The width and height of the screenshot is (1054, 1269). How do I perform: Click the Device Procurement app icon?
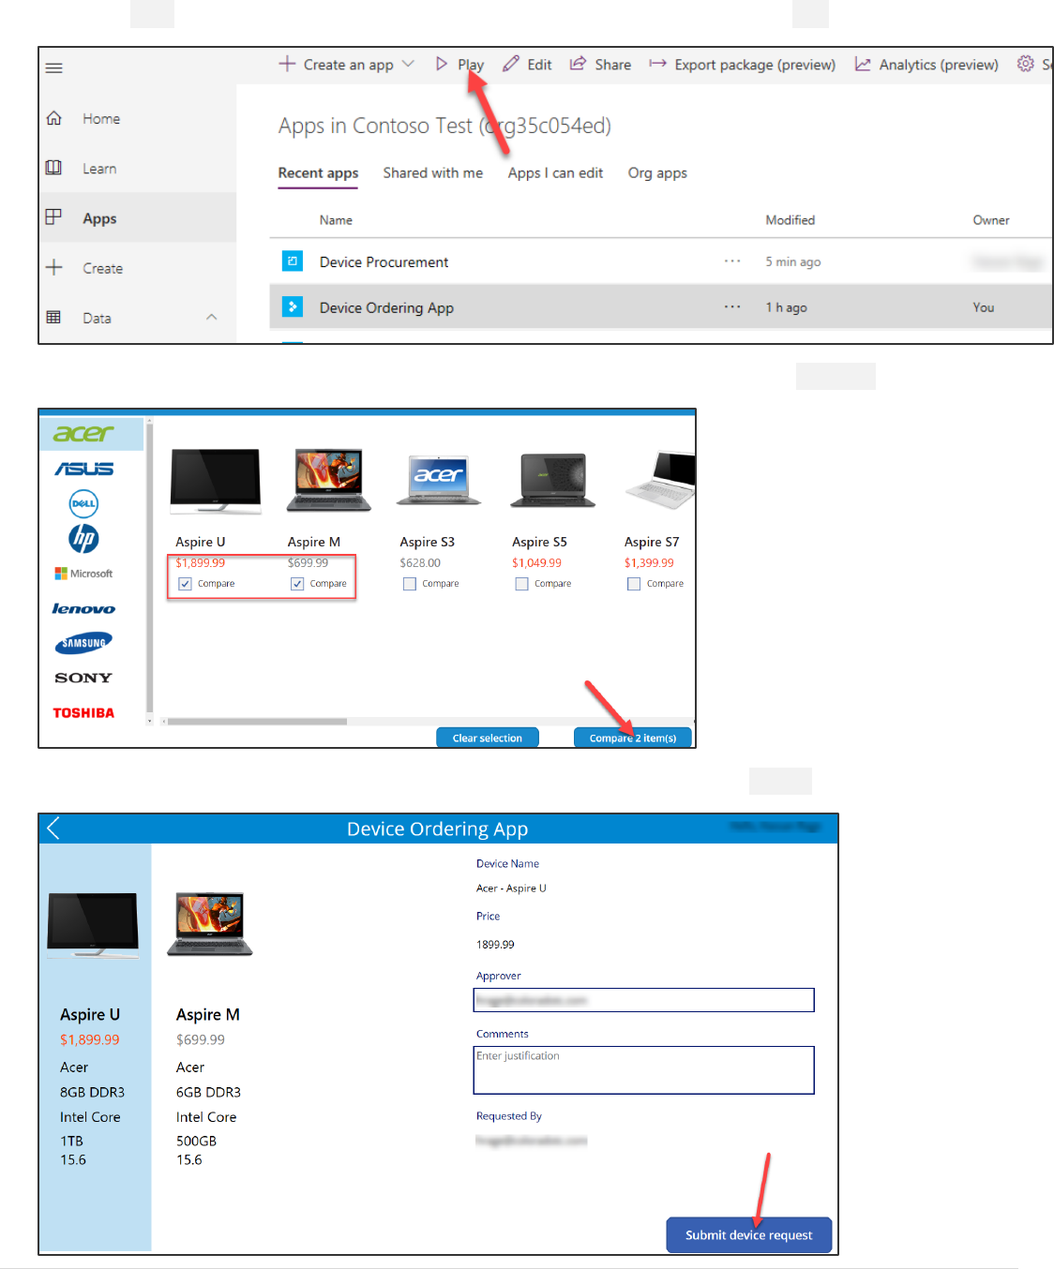click(293, 261)
